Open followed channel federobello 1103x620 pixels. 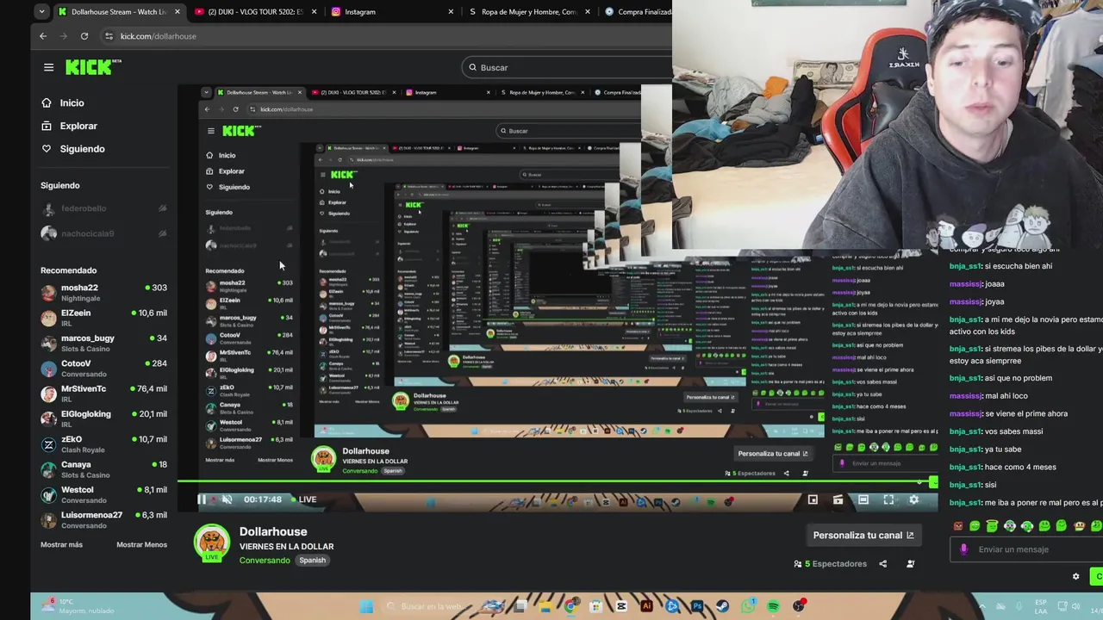tap(103, 208)
